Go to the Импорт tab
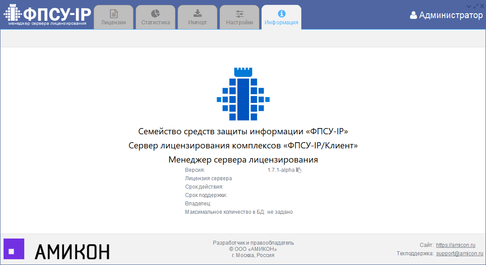 tap(197, 17)
